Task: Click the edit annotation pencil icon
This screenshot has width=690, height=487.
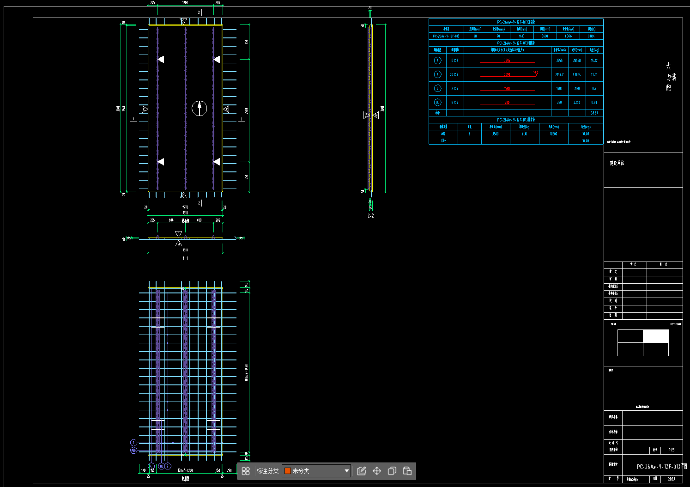Action: [362, 471]
